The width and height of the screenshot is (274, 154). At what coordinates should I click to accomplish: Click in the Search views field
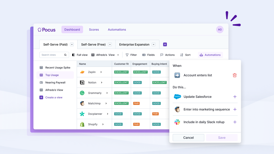(54, 55)
